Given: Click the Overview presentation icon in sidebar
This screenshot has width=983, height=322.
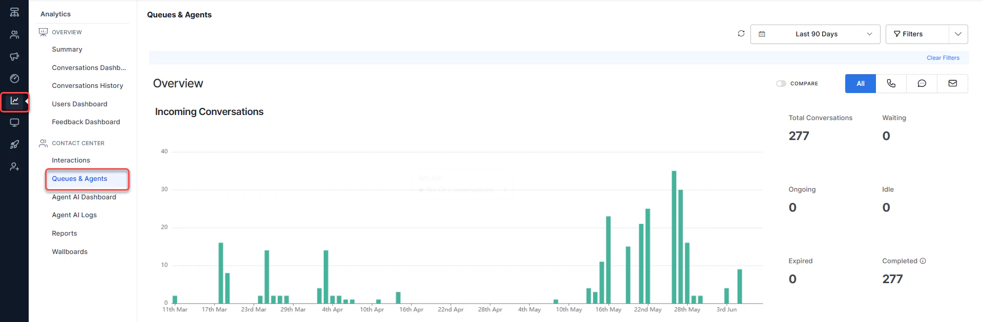Looking at the screenshot, I should 43,32.
